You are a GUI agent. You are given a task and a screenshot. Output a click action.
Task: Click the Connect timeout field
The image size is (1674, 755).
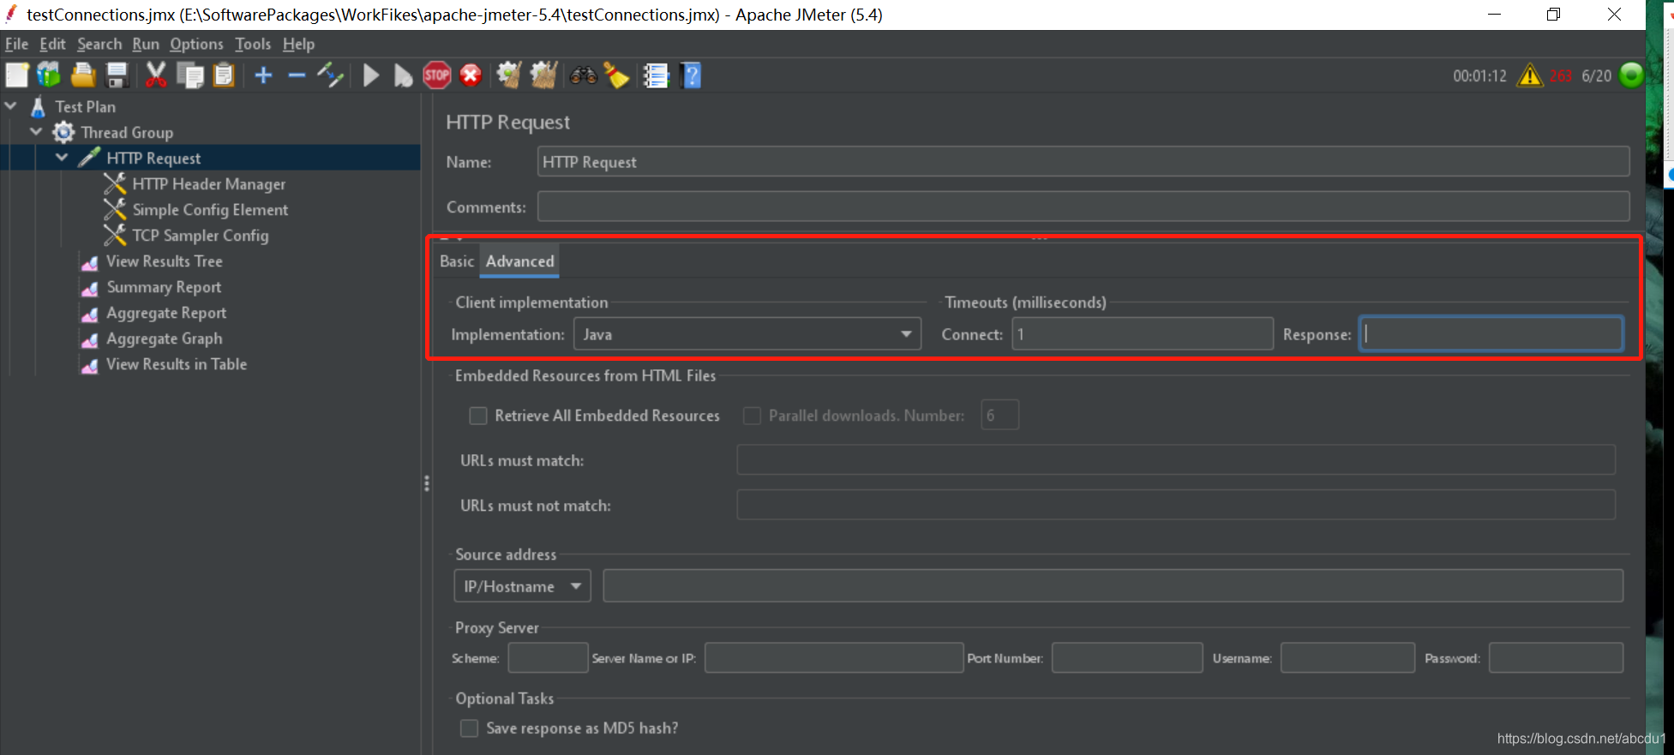point(1143,334)
